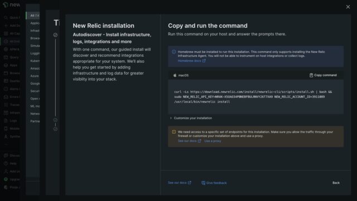
Task: Click the external link icon beside Homebrew docs
Action: (x=204, y=61)
